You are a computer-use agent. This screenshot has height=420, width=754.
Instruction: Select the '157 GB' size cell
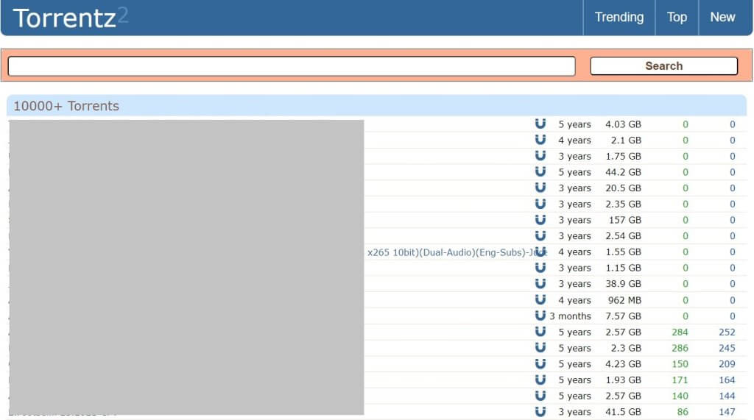coord(624,220)
